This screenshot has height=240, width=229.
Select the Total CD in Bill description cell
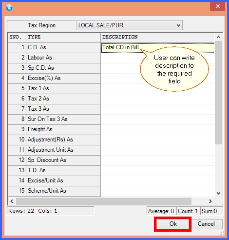coord(157,47)
